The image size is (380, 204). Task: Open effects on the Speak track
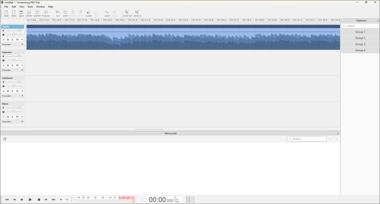17,39
